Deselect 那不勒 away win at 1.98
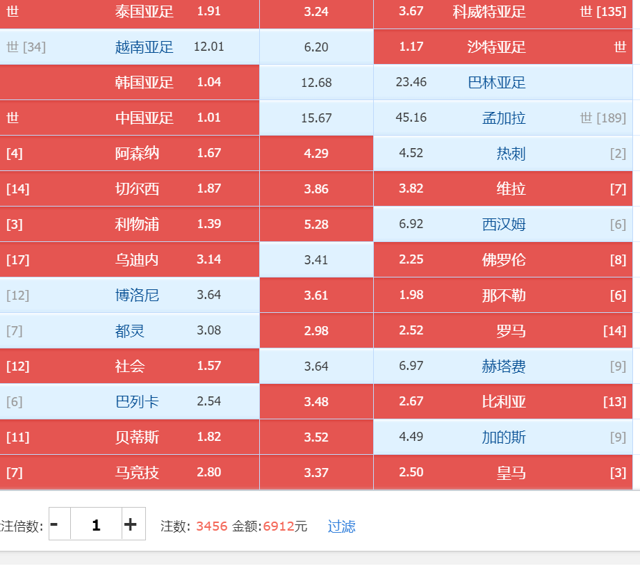640x580 pixels. click(x=503, y=296)
